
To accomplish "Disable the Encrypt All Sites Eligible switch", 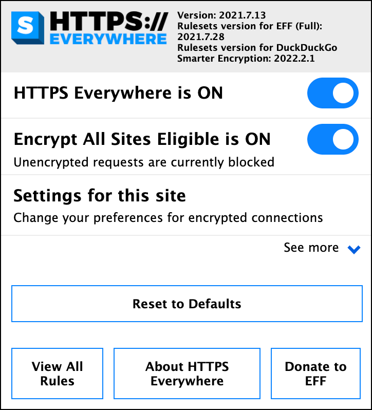I will click(333, 139).
